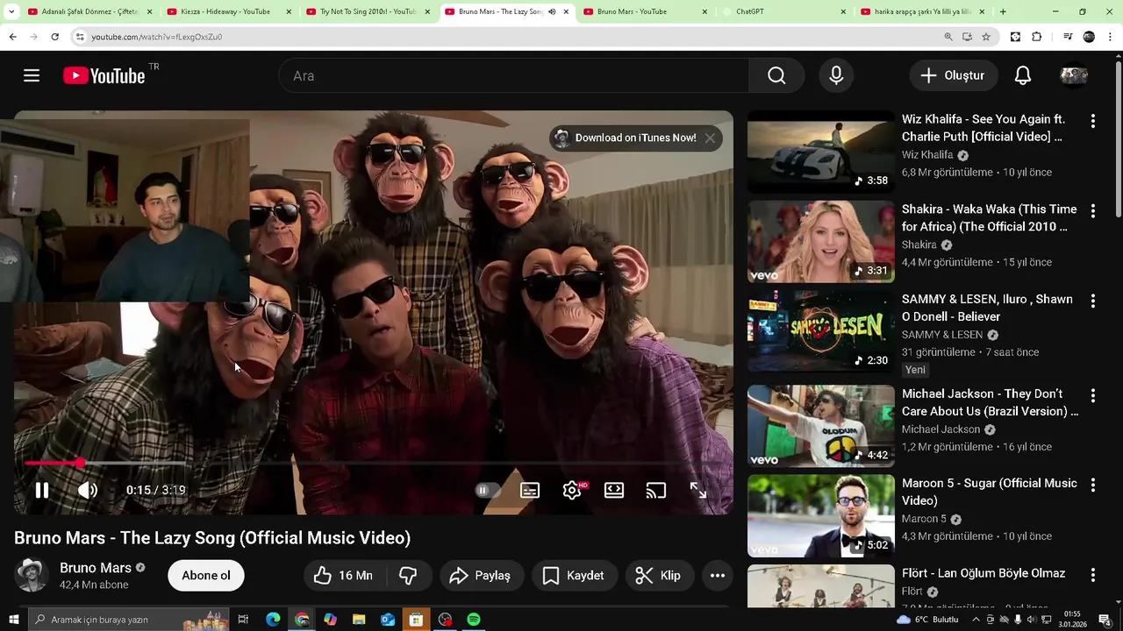Save the video with Kaydet

click(574, 575)
